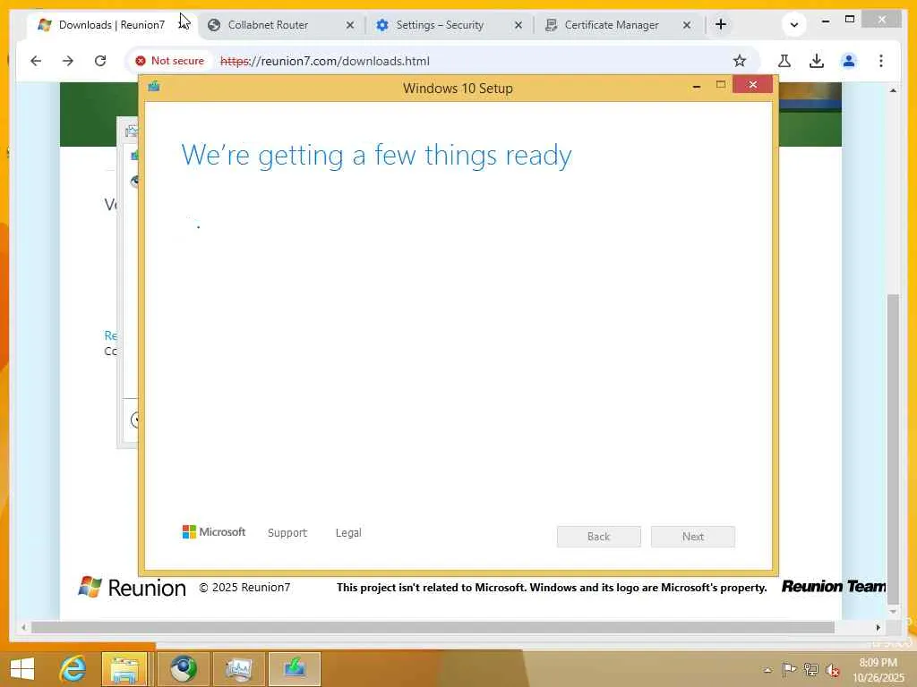Screen dimensions: 917x687
Task: Launch Internet Explorer from taskbar
Action: click(73, 669)
